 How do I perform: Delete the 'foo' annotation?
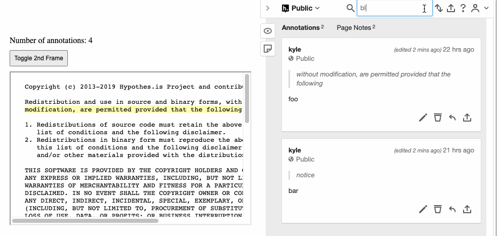pos(438,117)
